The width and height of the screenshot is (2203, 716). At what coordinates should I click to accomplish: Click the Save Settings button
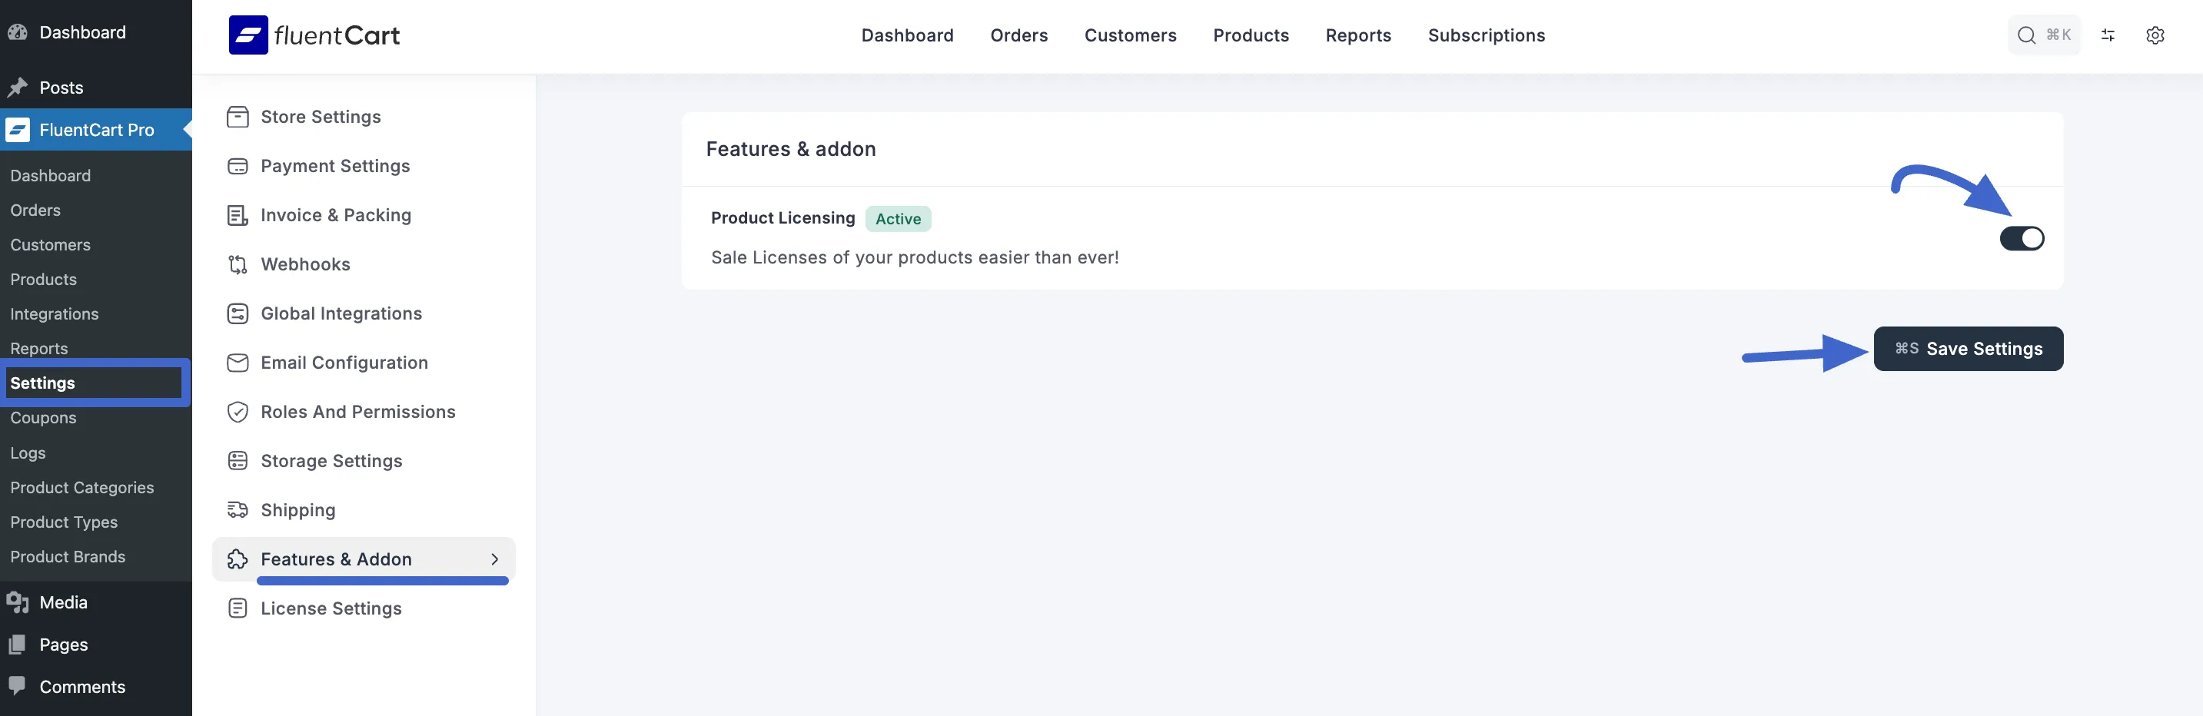click(x=1969, y=349)
